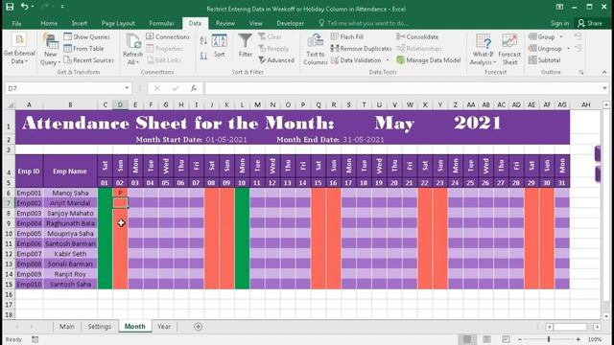Click the macro record icon in status bar
The image size is (614, 345).
pos(35,339)
